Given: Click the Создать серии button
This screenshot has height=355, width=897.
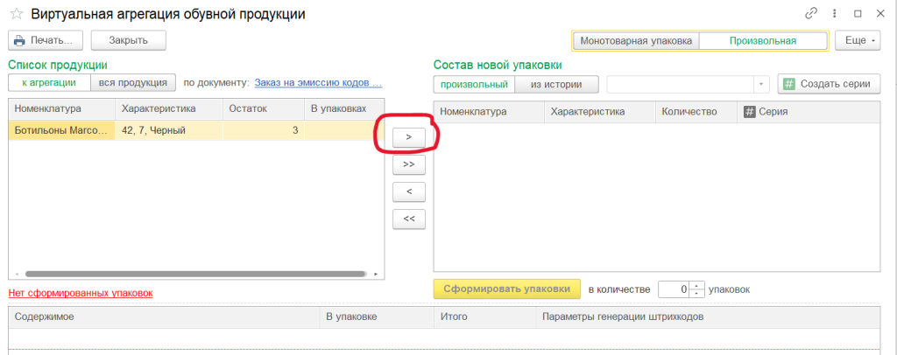Looking at the screenshot, I should point(829,84).
